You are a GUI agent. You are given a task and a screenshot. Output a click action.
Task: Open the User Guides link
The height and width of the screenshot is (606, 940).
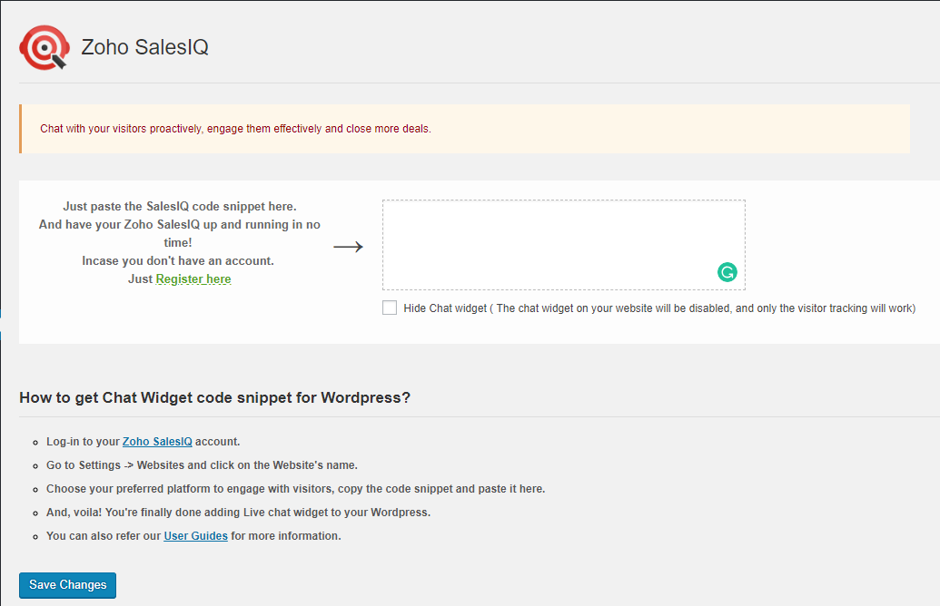pos(195,536)
